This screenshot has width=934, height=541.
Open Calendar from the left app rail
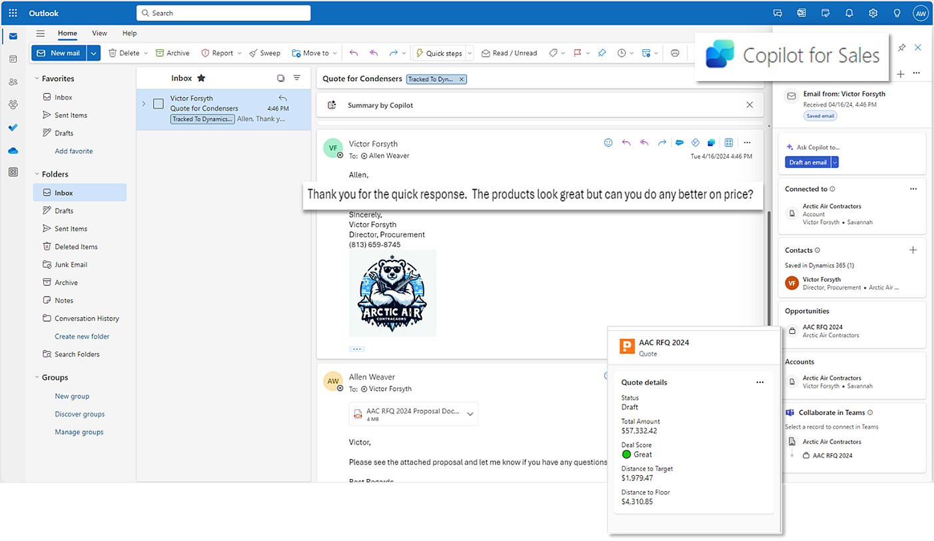coord(13,59)
